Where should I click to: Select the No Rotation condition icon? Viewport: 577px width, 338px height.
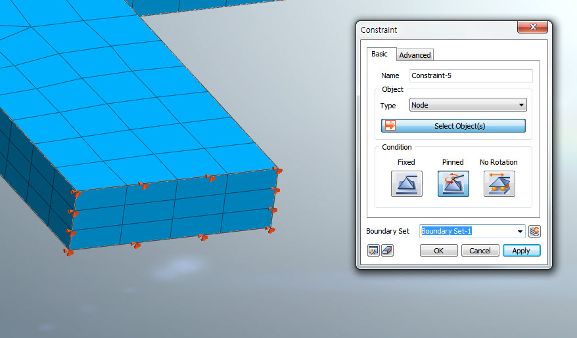point(499,184)
